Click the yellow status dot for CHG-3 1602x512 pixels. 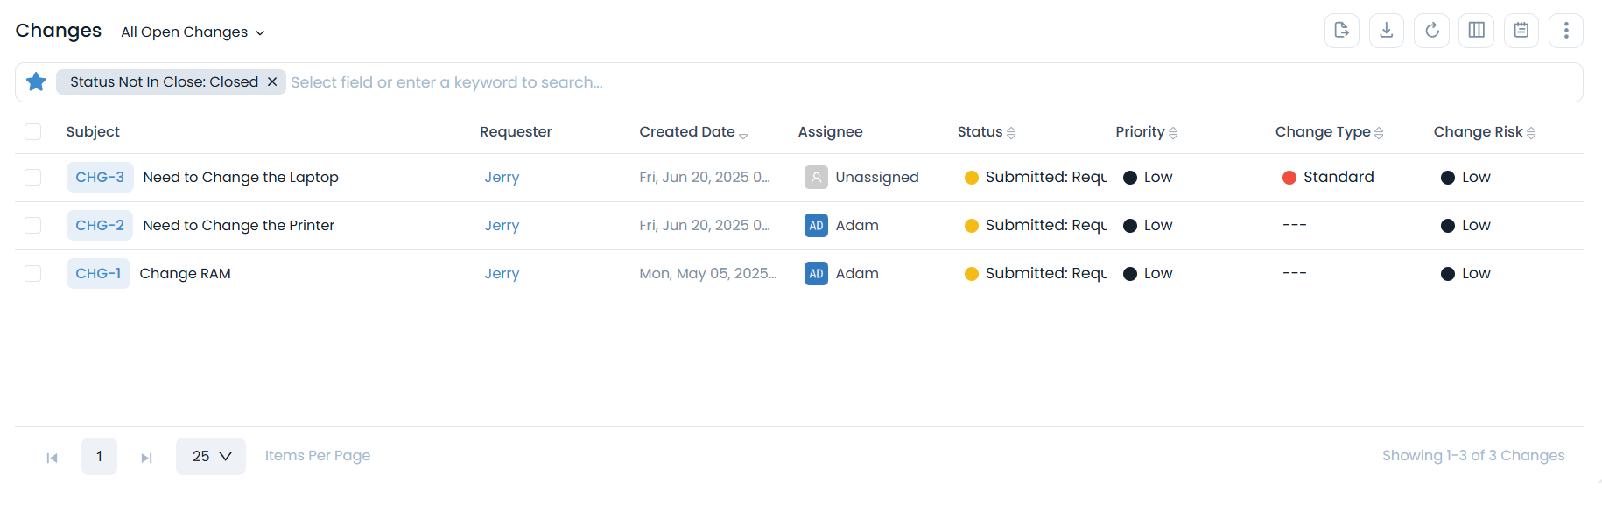pos(972,178)
